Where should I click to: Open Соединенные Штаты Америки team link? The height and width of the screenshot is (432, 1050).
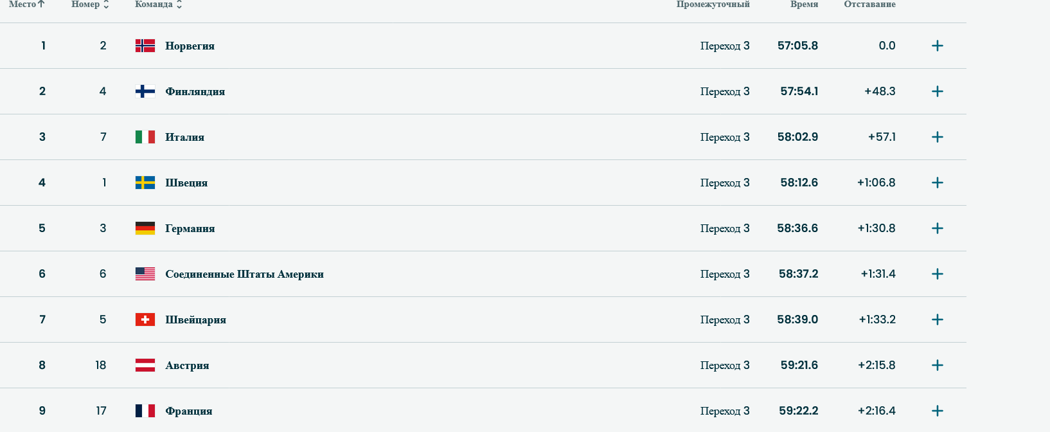click(x=244, y=274)
